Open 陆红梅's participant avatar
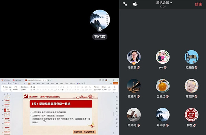The image size is (206, 135). click(x=134, y=115)
